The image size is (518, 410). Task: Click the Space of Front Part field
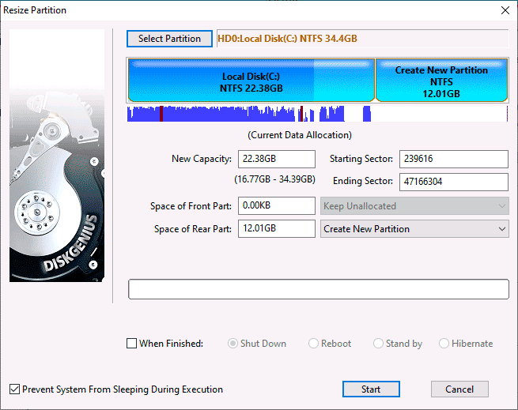click(277, 205)
